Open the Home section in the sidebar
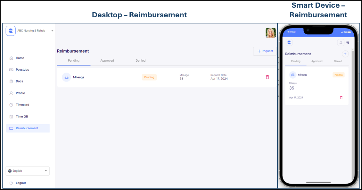This screenshot has height=190, width=362. point(20,58)
